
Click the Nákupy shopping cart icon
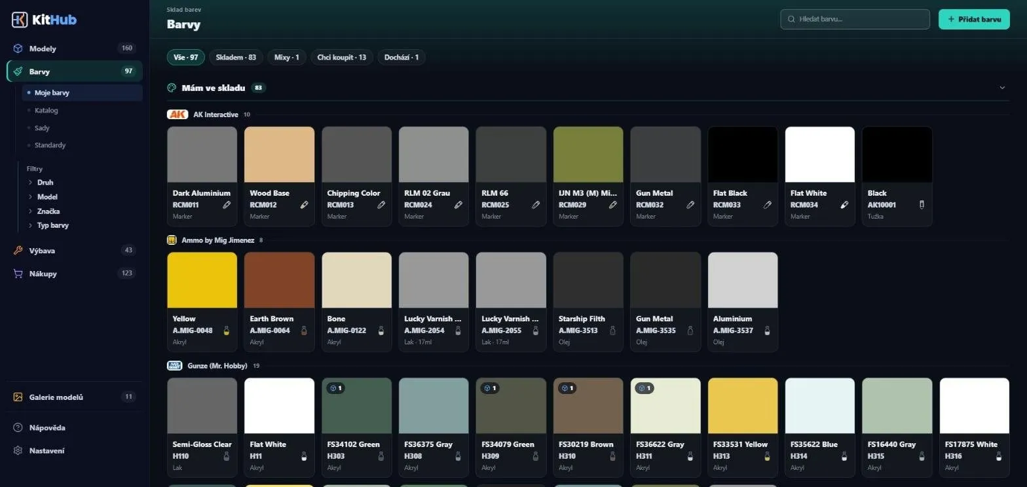click(x=18, y=274)
